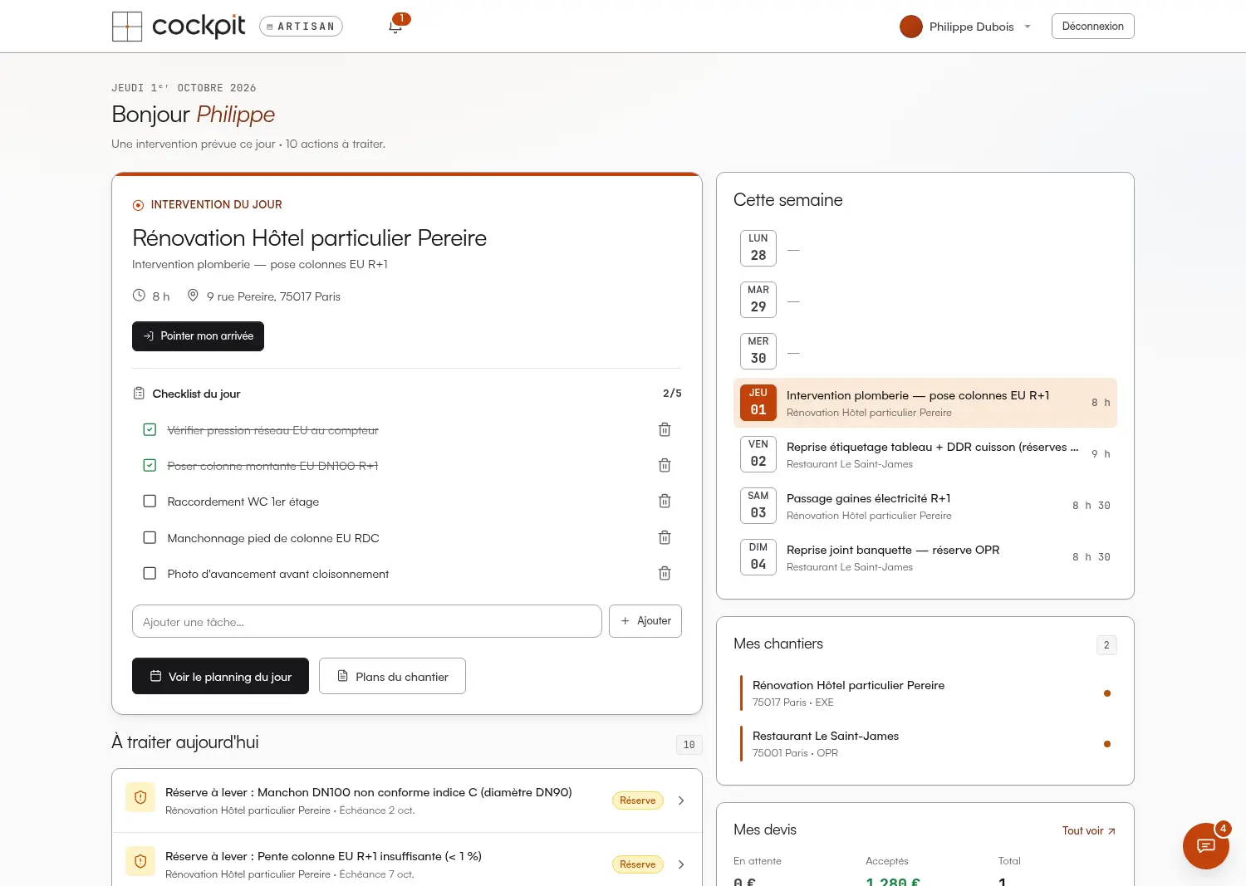Select Sunday 04 Reprise joint banquette entry

[925, 557]
